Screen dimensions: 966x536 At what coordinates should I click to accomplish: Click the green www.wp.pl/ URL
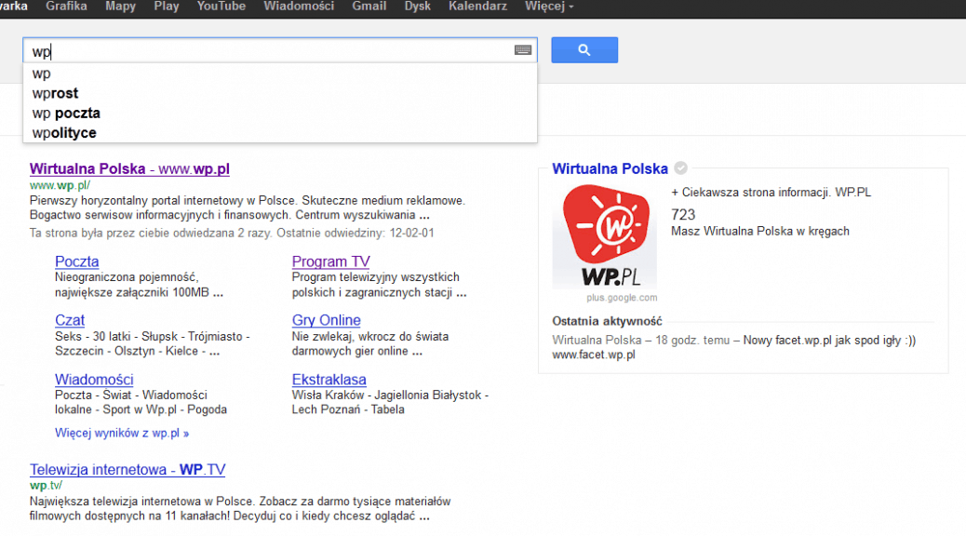pos(60,185)
